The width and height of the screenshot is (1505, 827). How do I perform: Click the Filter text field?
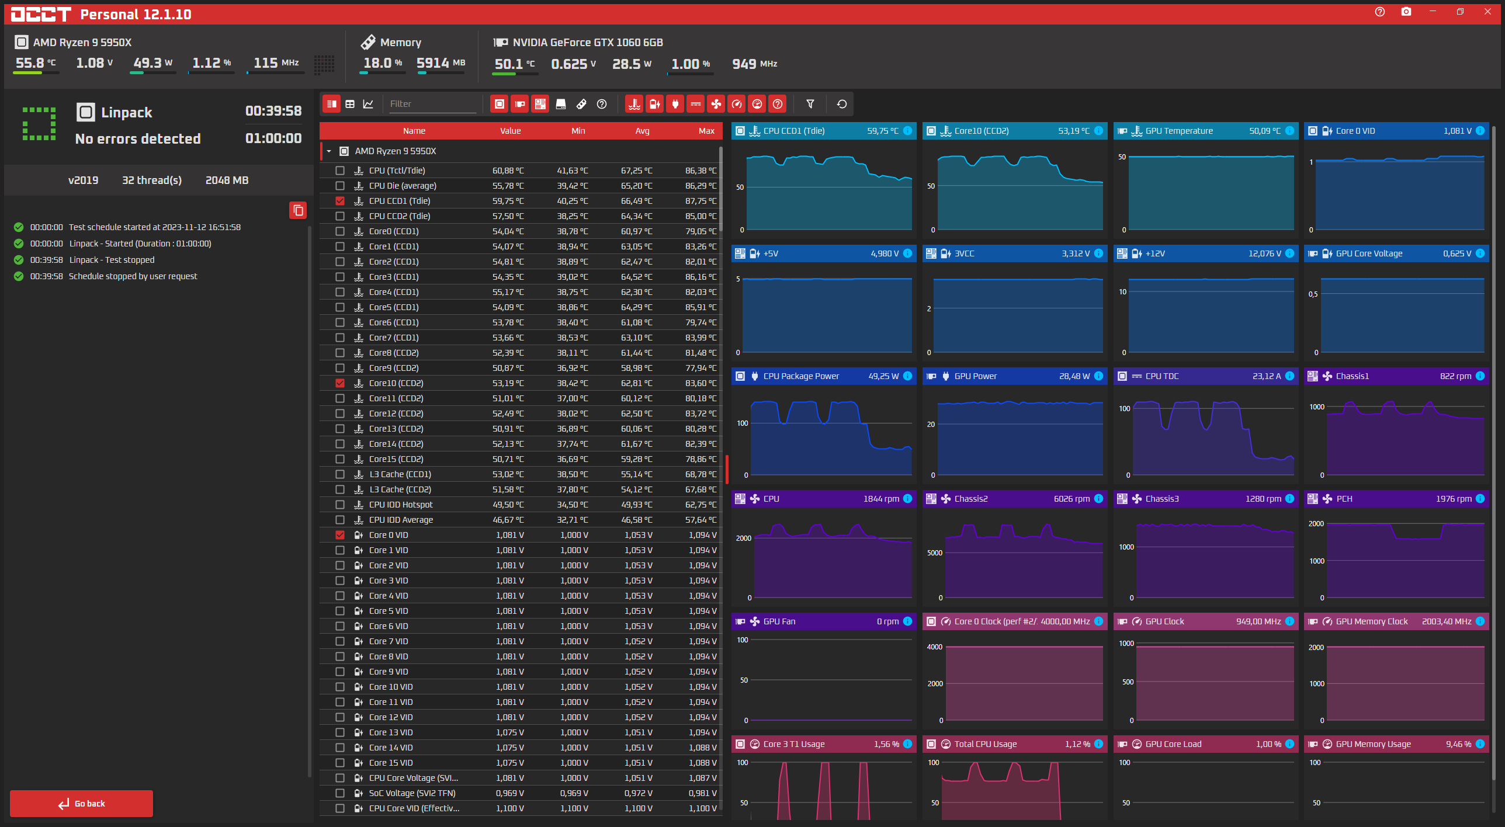point(432,104)
